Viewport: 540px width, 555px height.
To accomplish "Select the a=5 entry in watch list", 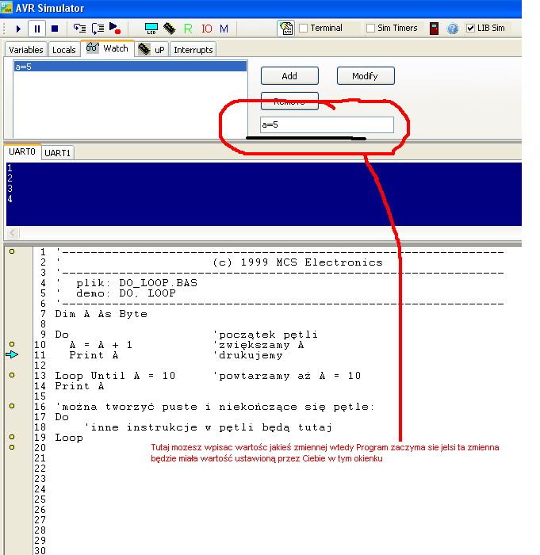I will click(130, 66).
